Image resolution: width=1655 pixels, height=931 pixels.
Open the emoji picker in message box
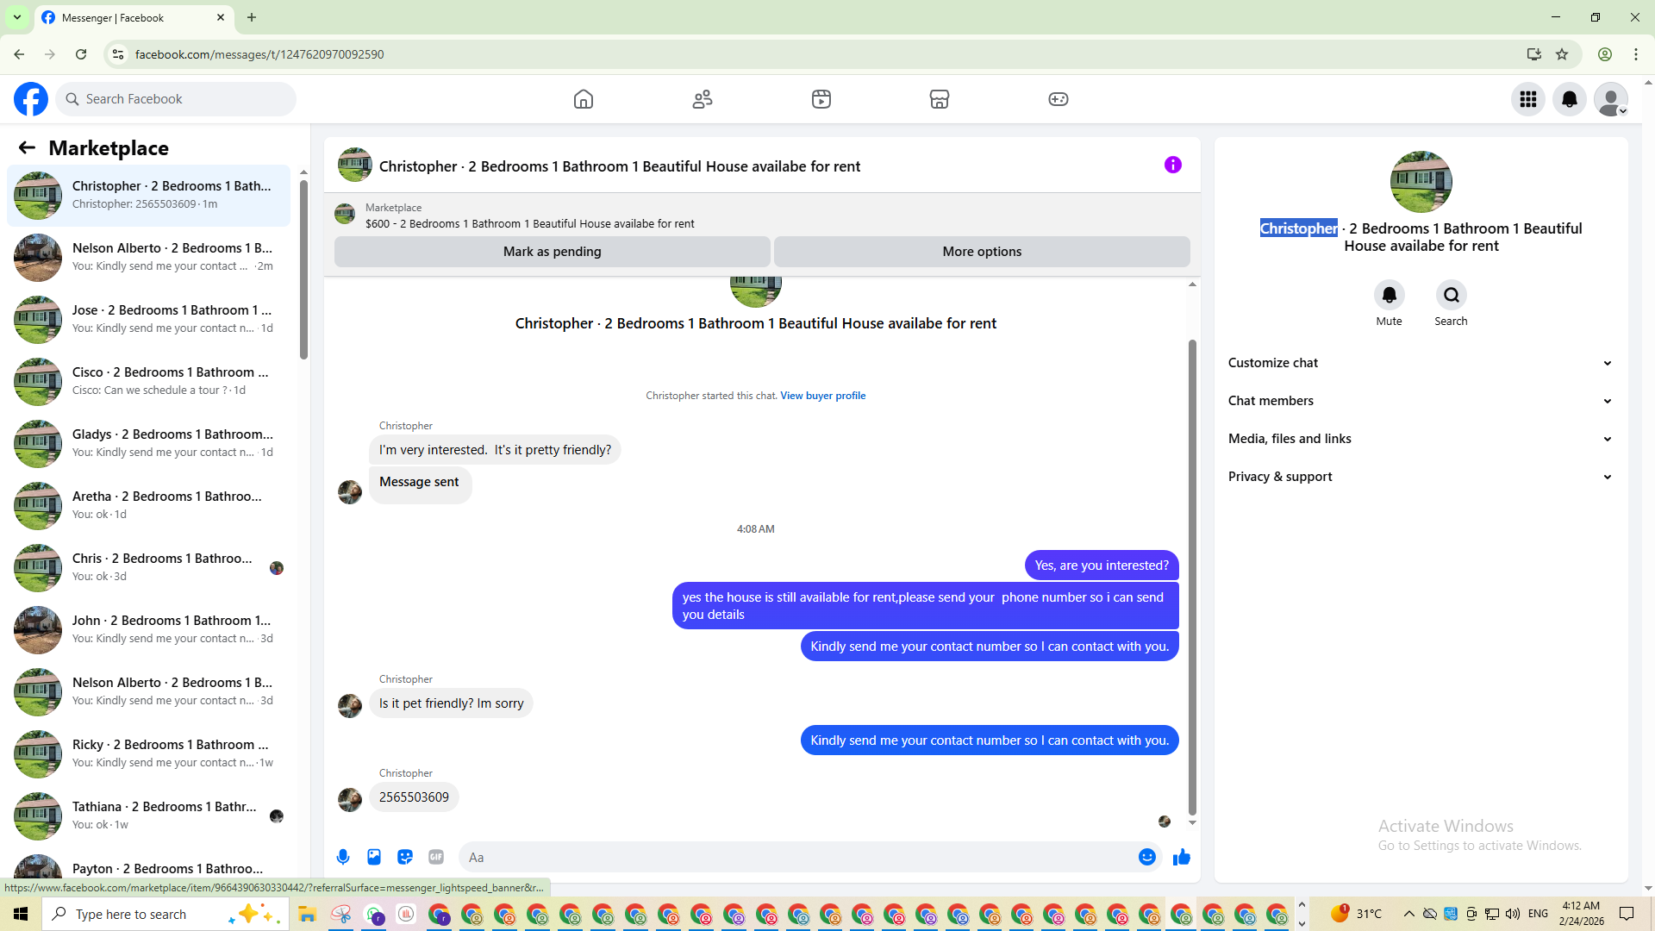pos(1146,857)
